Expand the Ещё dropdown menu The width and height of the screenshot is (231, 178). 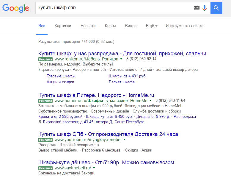[152, 26]
